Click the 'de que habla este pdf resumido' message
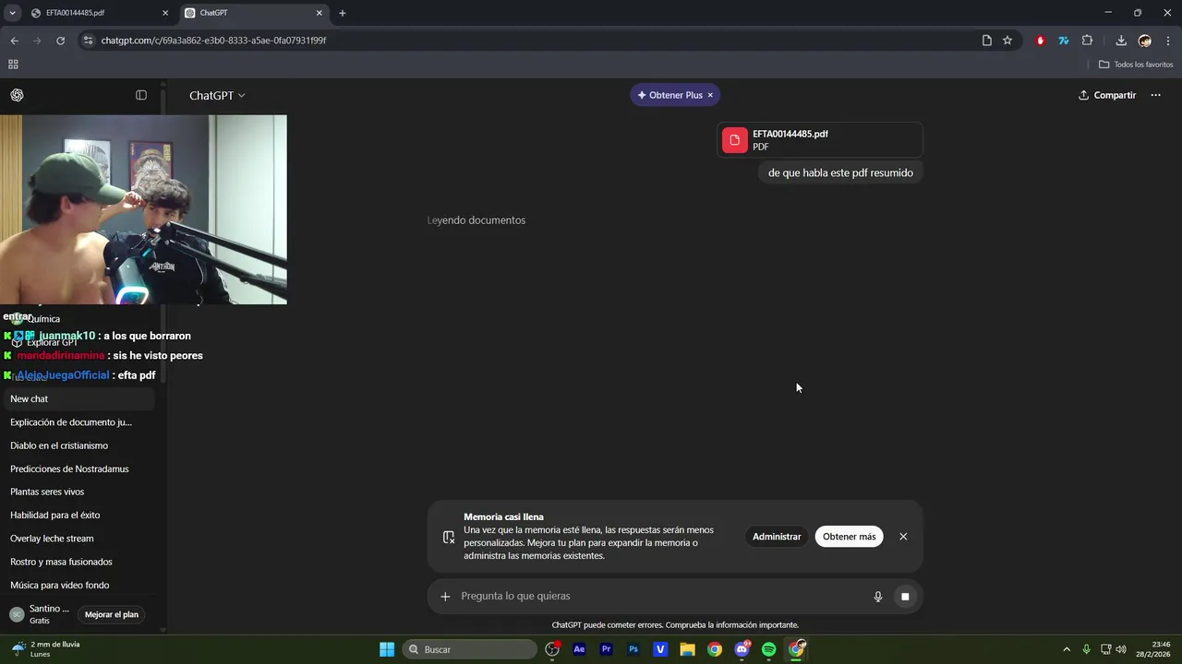 point(840,172)
